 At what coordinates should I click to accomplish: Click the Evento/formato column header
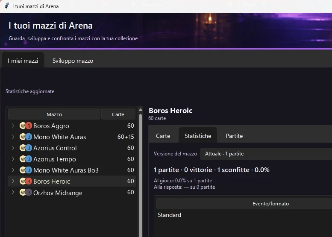(x=270, y=204)
